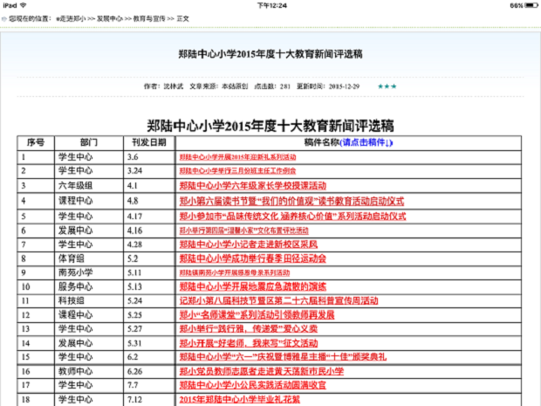Screen dimensions: 541x406
Task: Click the 刊发日期 column header
Action: 149,142
